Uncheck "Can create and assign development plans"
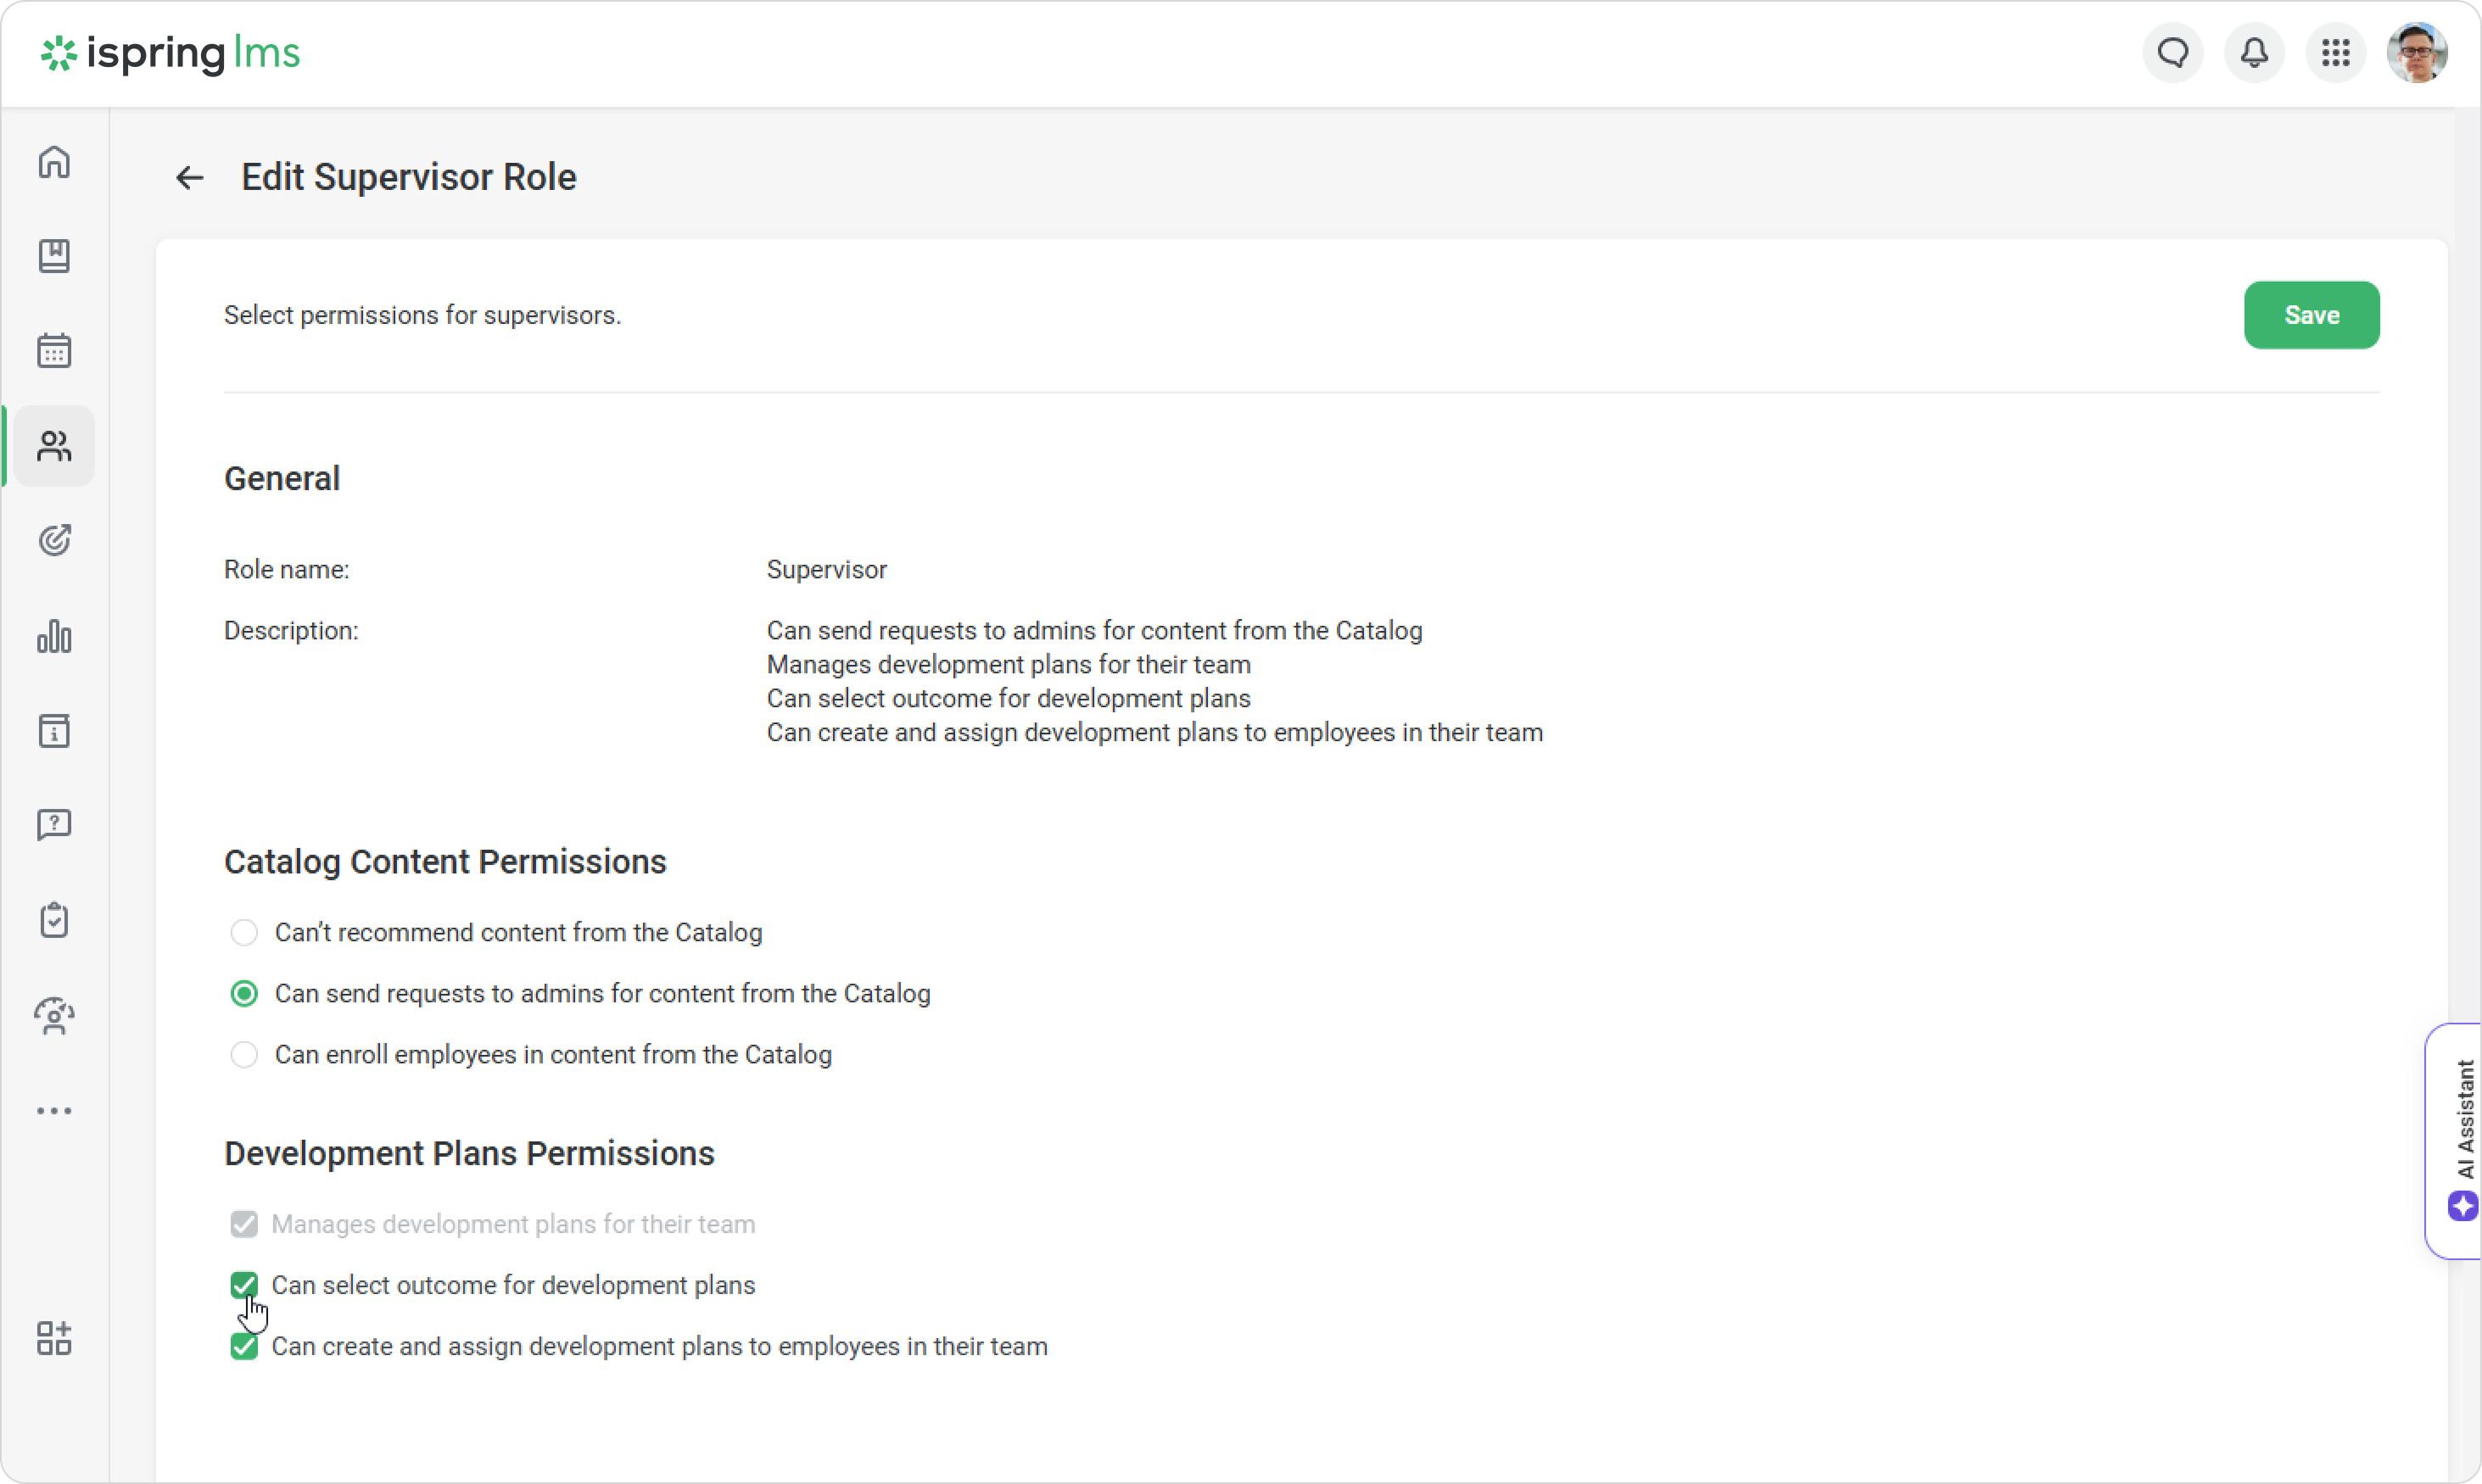Viewport: 2482px width, 1484px height. pos(244,1346)
